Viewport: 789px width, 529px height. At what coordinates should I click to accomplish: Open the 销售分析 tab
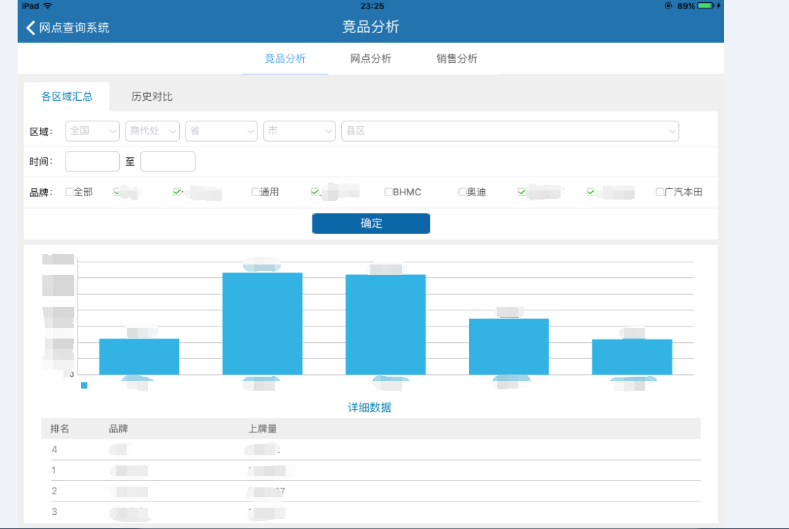point(456,59)
